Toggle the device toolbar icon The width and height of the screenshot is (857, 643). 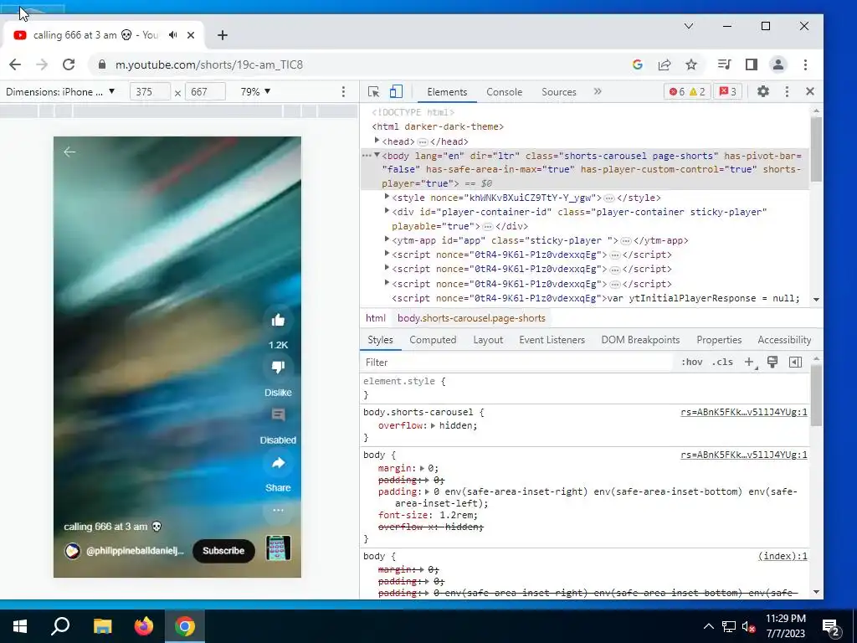click(x=396, y=92)
